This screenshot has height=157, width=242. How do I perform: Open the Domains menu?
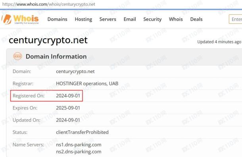[x=57, y=19]
